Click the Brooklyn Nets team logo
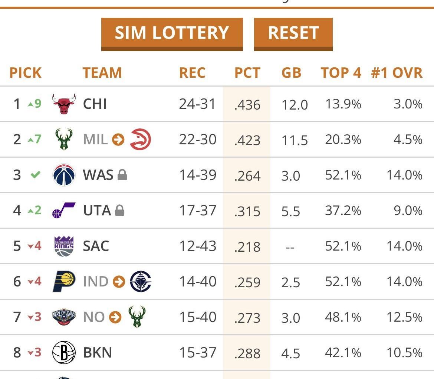 coord(64,352)
